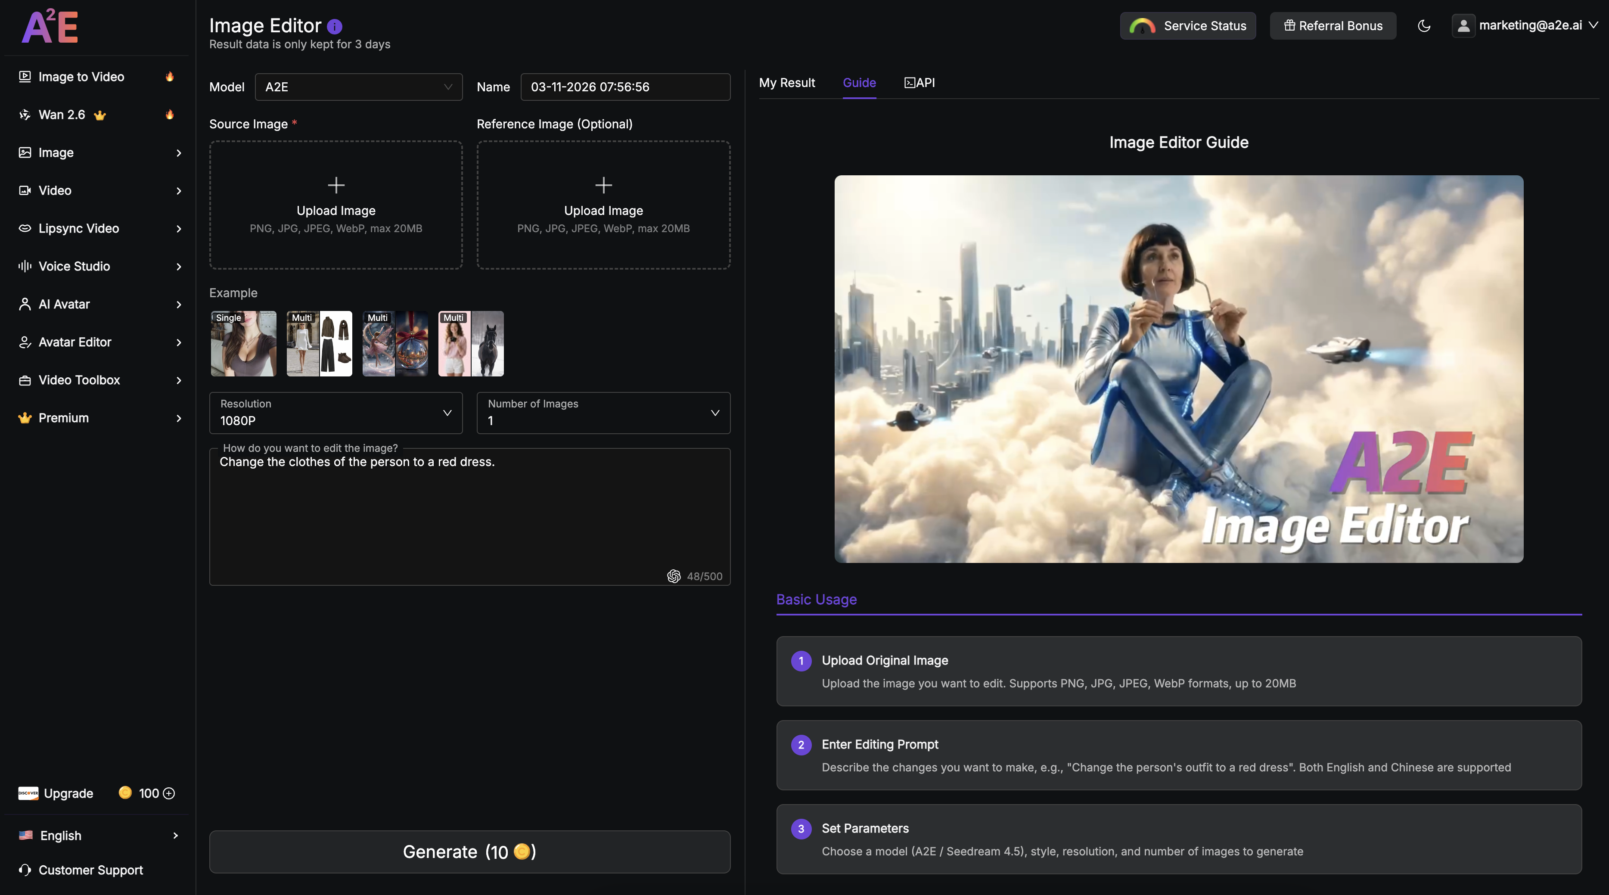Click the US flag language icon

[25, 836]
